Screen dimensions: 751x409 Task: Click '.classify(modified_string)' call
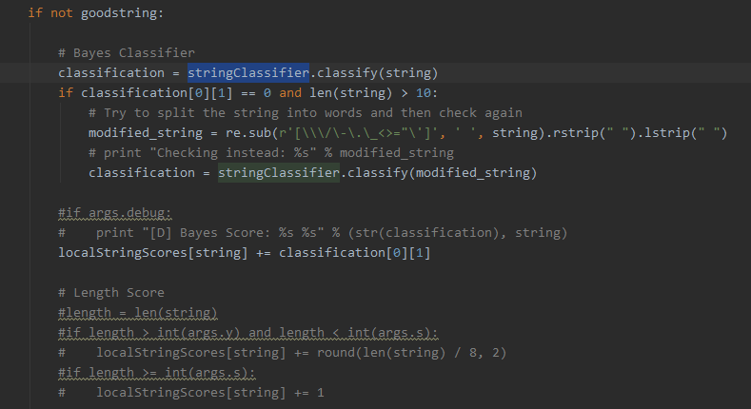coord(439,173)
